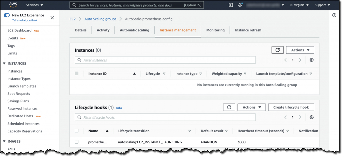
Task: Go to previous page of Instances
Action: pos(285,60)
